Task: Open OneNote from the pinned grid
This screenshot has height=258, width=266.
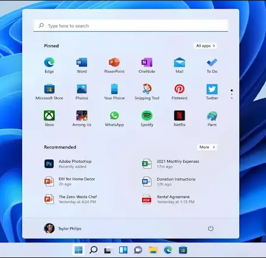Action: point(147,65)
